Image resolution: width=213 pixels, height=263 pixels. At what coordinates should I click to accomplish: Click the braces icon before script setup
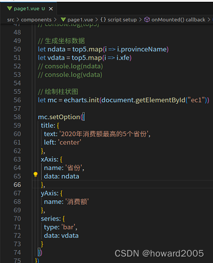click(x=103, y=19)
